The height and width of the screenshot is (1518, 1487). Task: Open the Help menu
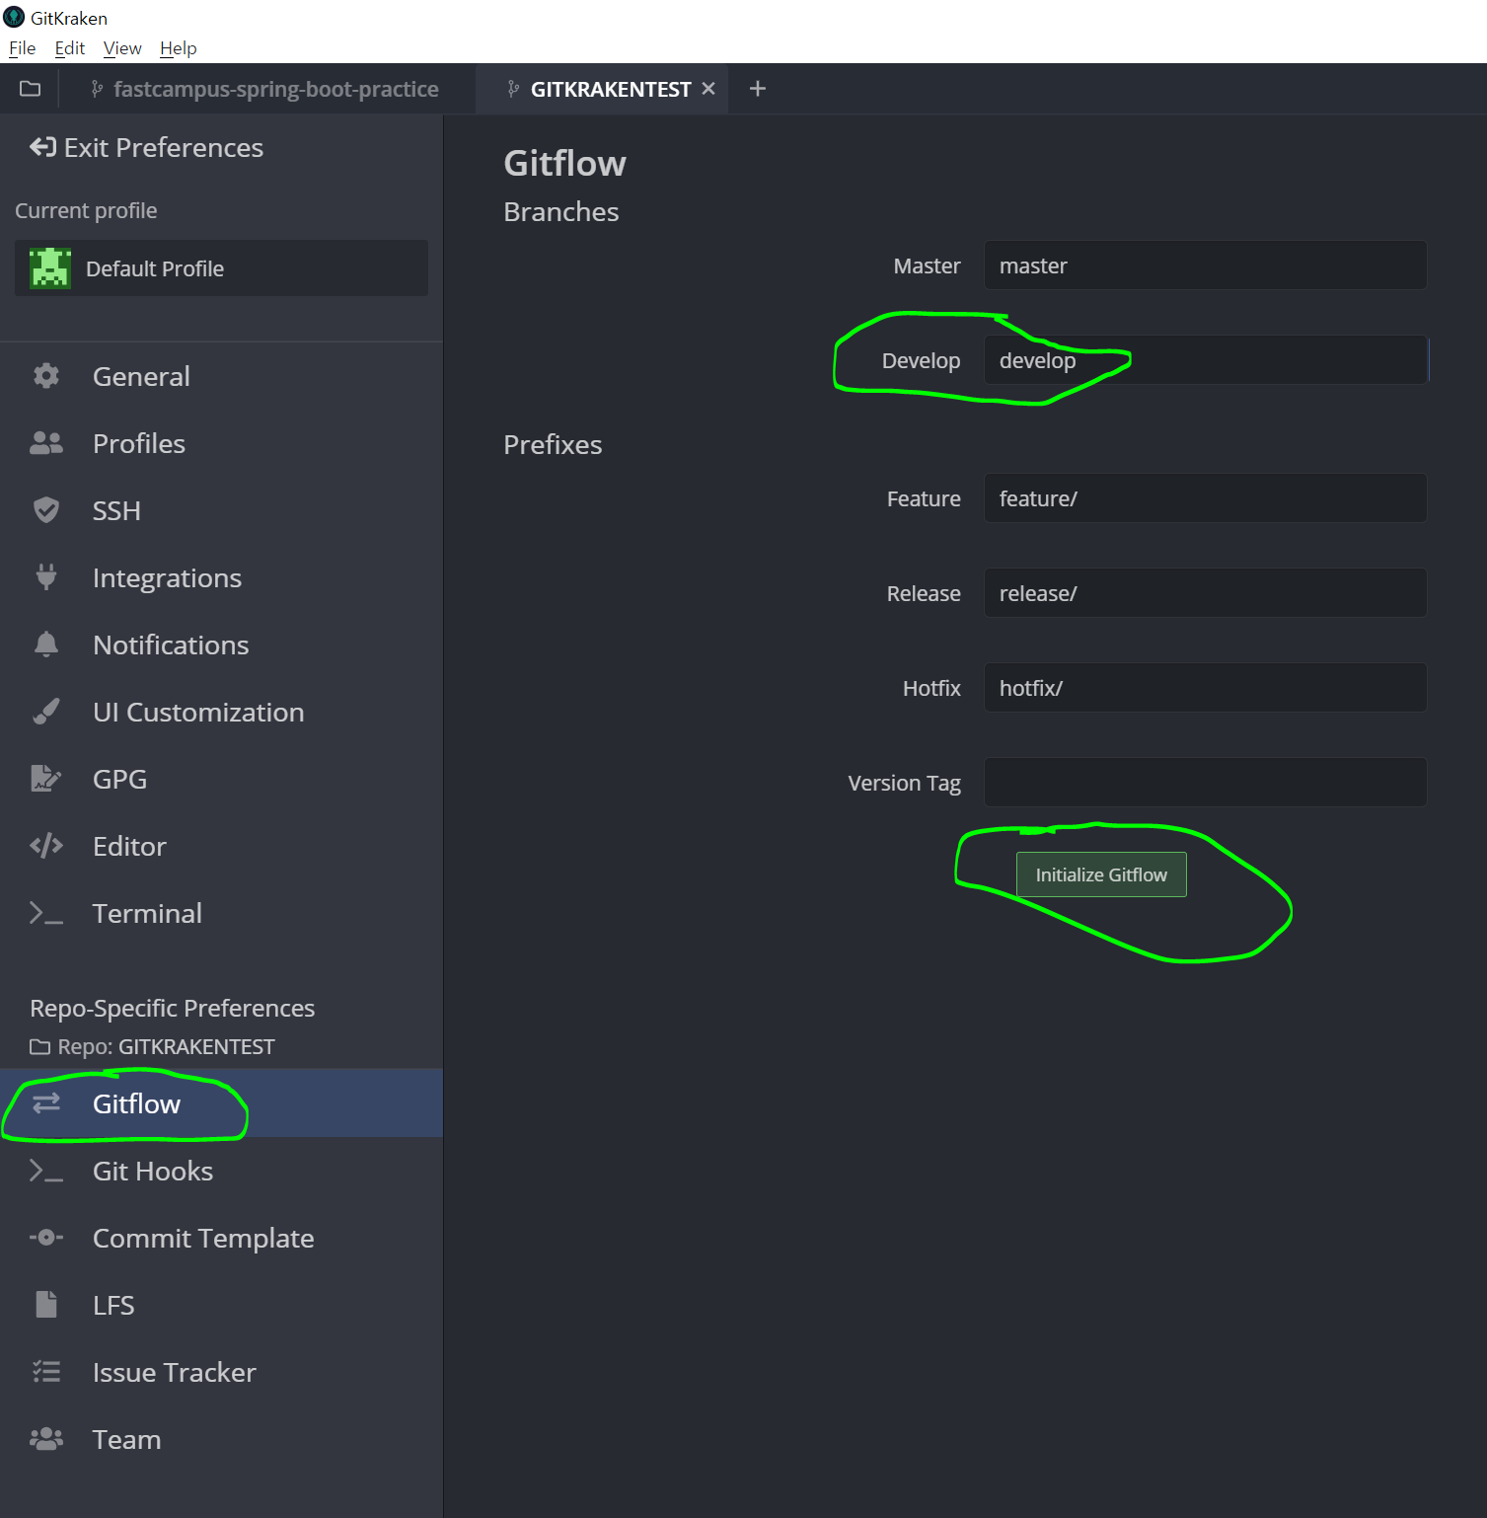click(x=179, y=48)
